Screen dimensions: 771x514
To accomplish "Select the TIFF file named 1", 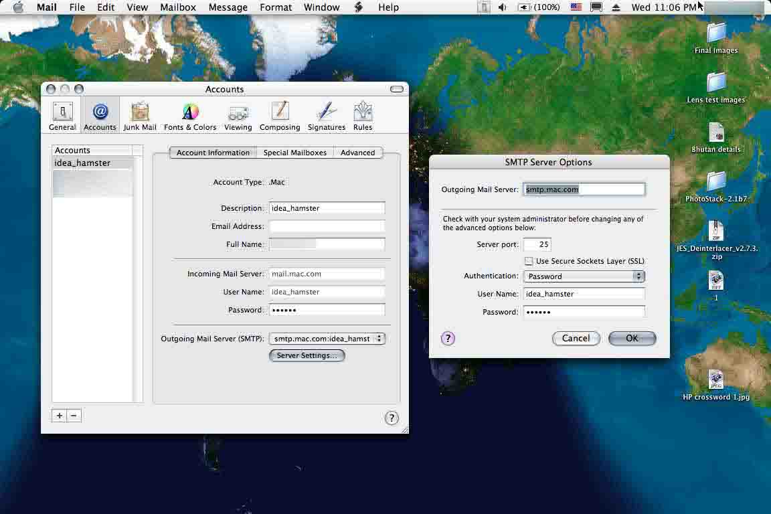I will click(716, 285).
